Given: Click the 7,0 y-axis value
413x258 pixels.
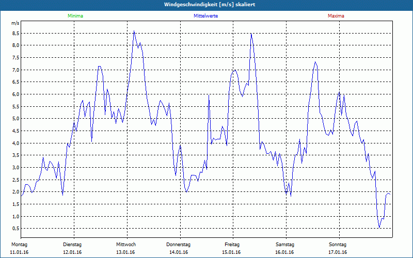Looking at the screenshot, I should 15,70.
